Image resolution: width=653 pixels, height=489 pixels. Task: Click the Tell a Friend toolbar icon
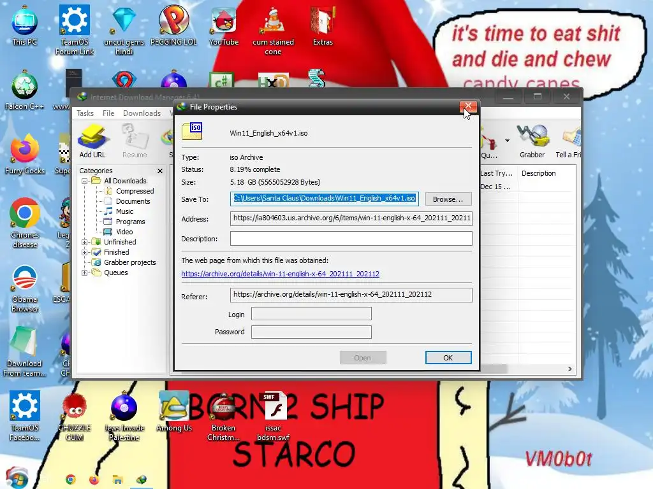[569, 141]
